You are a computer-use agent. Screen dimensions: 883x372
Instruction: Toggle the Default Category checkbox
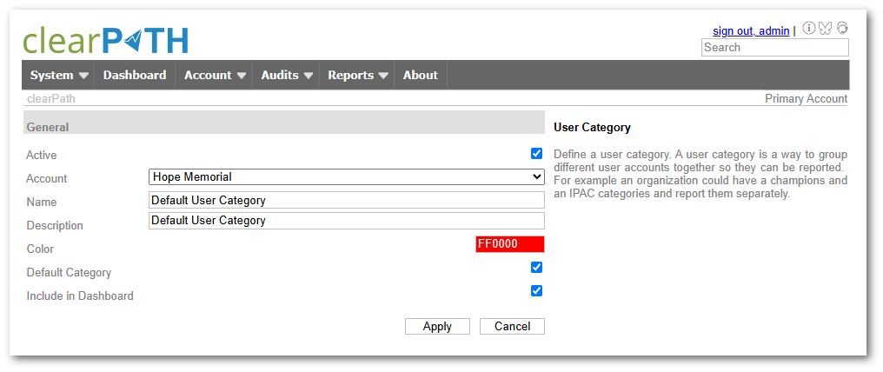[x=537, y=268]
